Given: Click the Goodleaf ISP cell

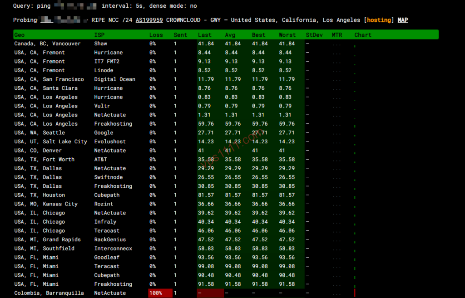Looking at the screenshot, I should tap(107, 257).
